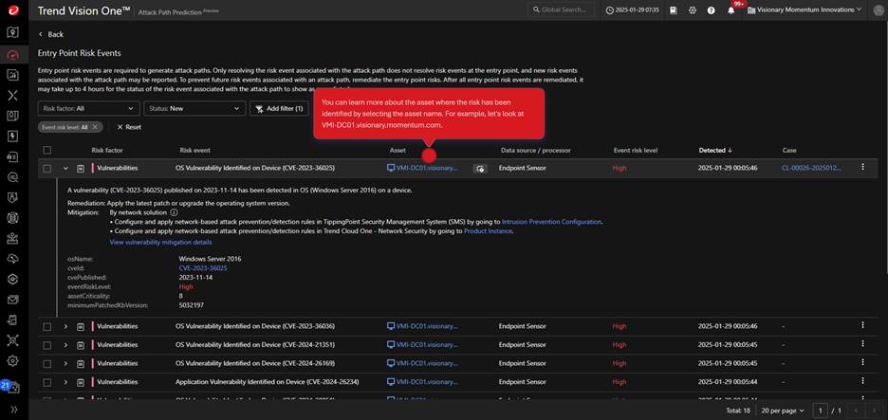Tick the checkbox for the CVE-2024-21351 row

coord(47,345)
